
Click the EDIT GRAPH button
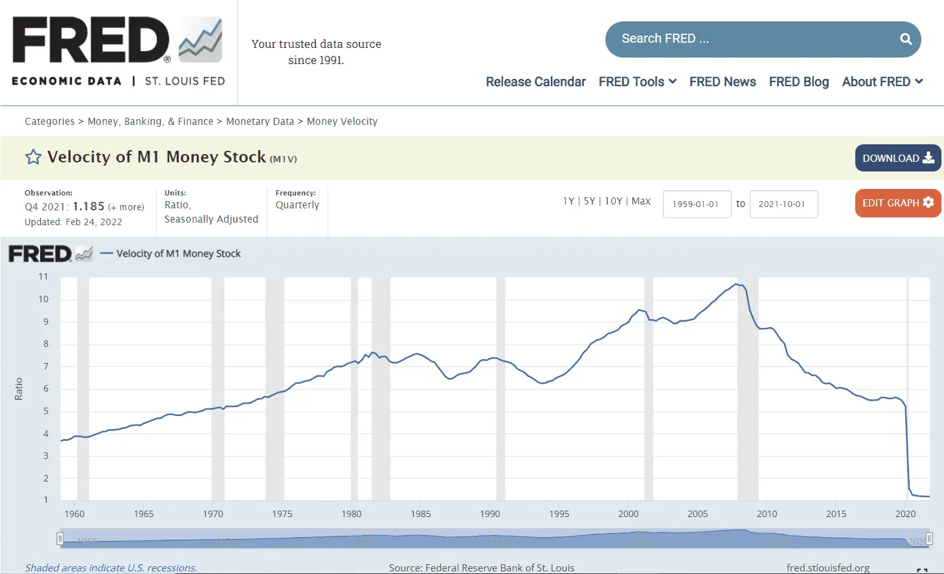tap(898, 203)
